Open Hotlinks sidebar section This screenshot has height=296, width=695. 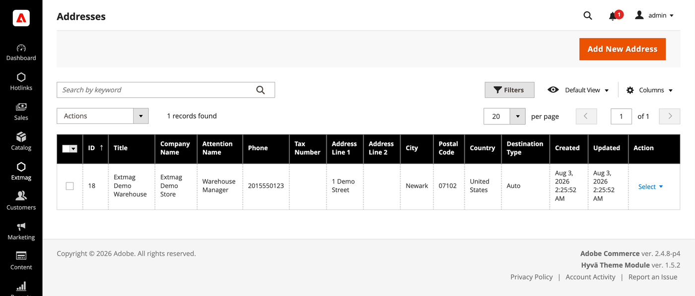tap(21, 82)
